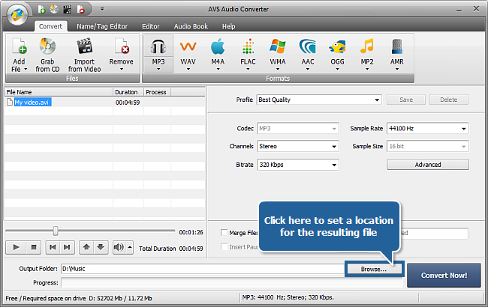488x307 pixels.
Task: Click the Convert Now! button
Action: pos(444,276)
